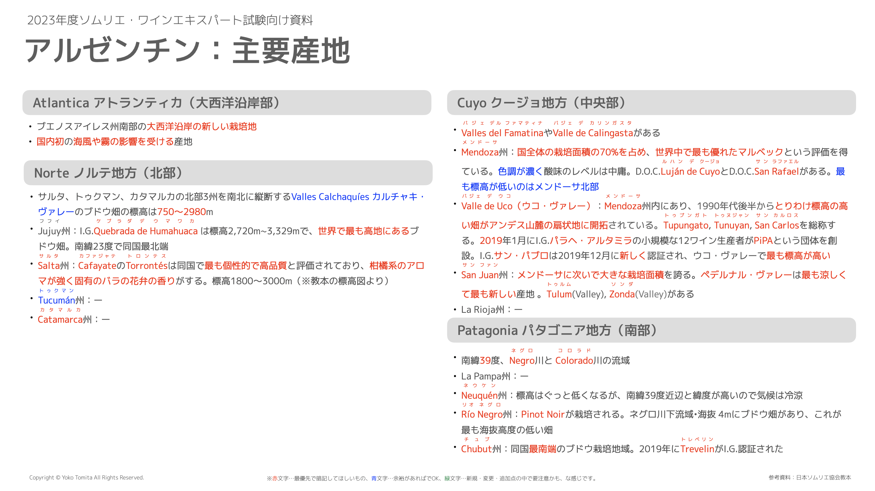The image size is (875, 491).
Task: Click the title アルゼンチン：主要産地
Action: 187,51
